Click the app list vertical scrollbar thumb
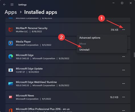 (x=134, y=55)
